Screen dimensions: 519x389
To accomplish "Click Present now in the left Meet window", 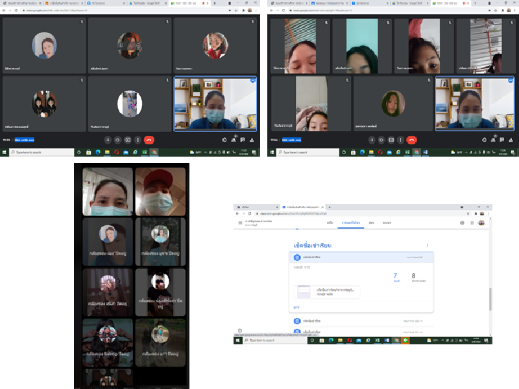I will (128, 140).
